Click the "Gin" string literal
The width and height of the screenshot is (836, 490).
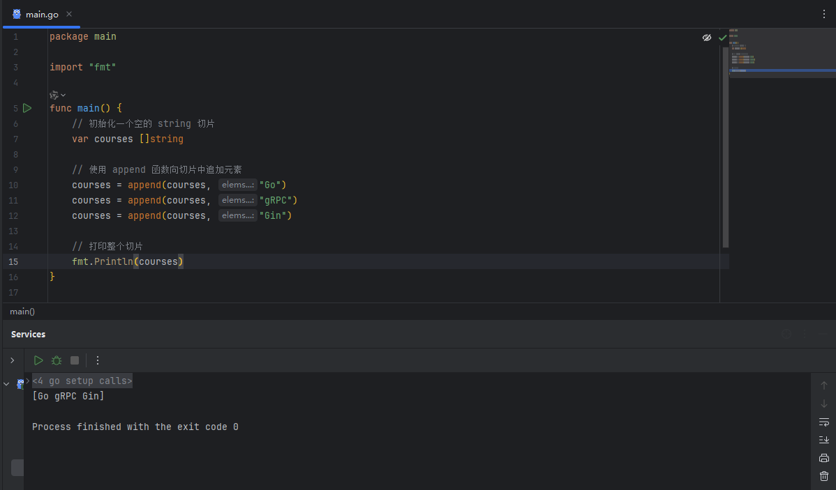tap(273, 215)
